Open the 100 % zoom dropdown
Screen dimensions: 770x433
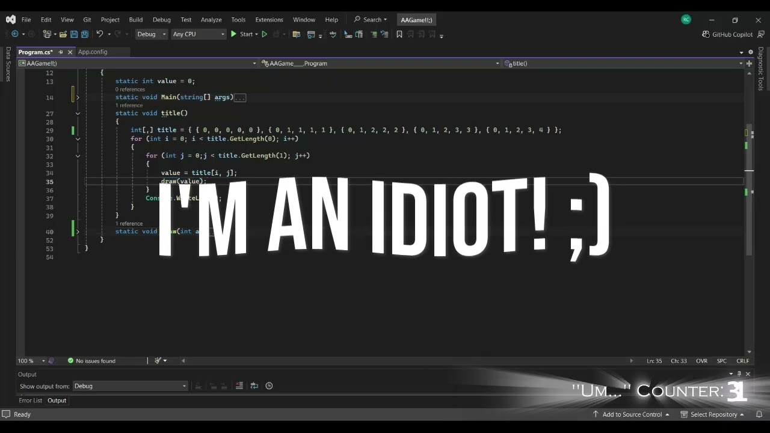[x=32, y=361]
